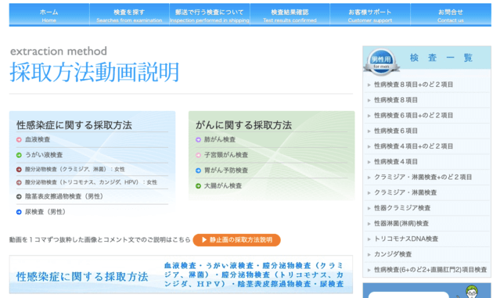Viewport: 500px width, 298px height.
Task: Click the 性感染症に関する採取方法 banner
Action: pos(181,275)
